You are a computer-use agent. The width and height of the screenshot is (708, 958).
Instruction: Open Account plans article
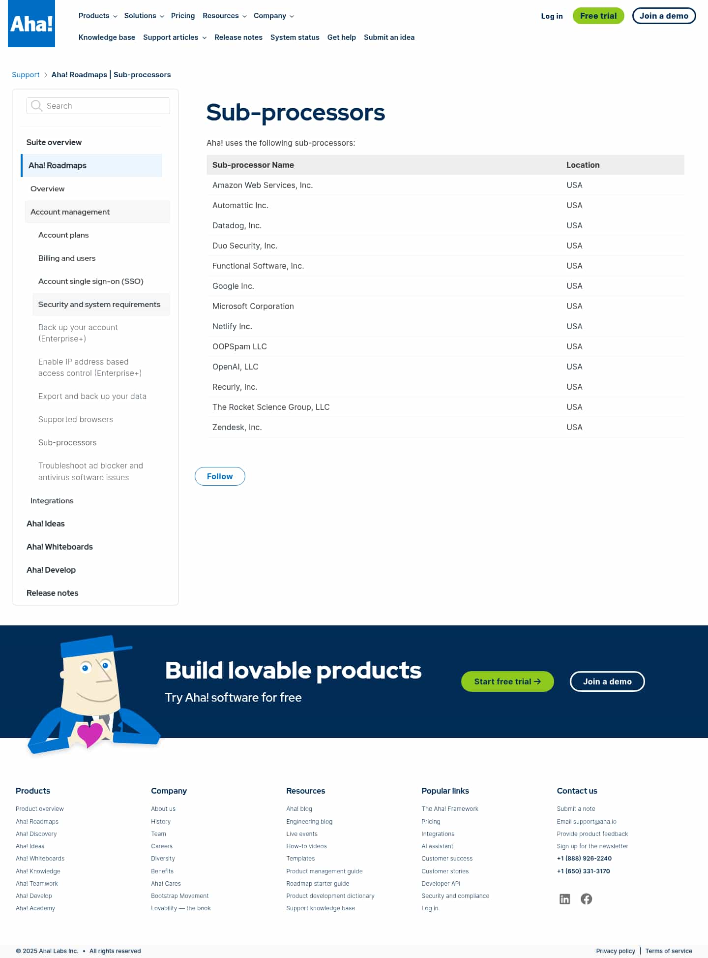[x=63, y=235]
